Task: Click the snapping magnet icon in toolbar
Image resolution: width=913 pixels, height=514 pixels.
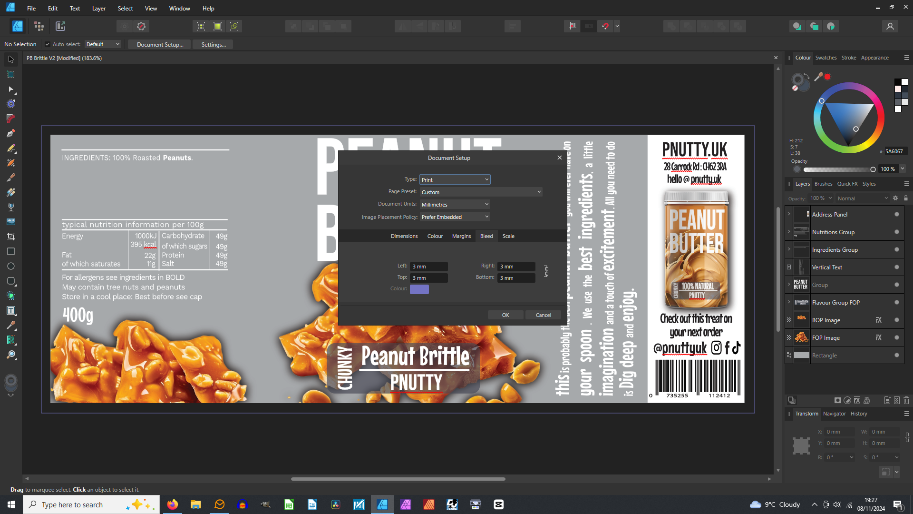Action: (x=605, y=26)
